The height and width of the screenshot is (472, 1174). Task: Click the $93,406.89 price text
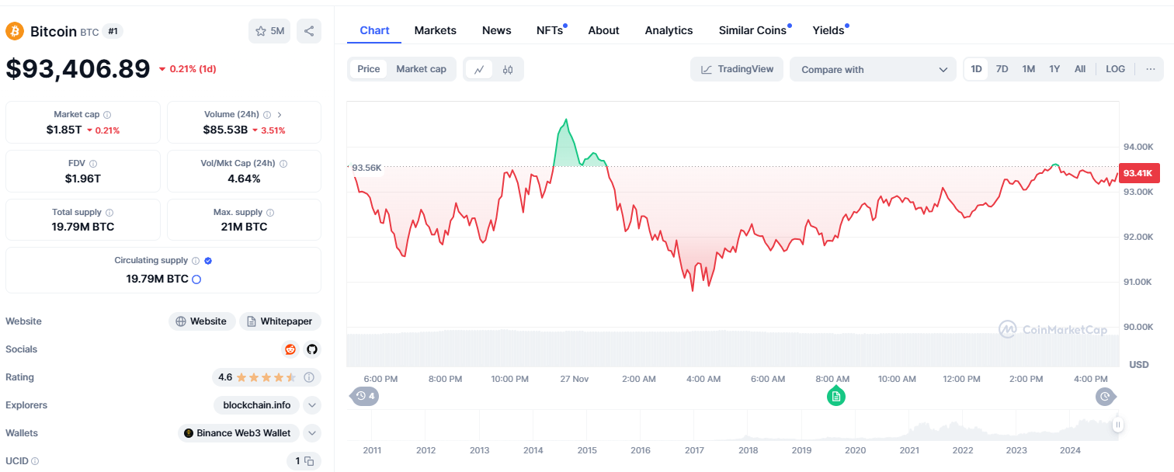(x=78, y=69)
